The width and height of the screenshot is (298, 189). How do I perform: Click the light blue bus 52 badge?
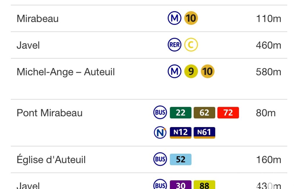(181, 159)
